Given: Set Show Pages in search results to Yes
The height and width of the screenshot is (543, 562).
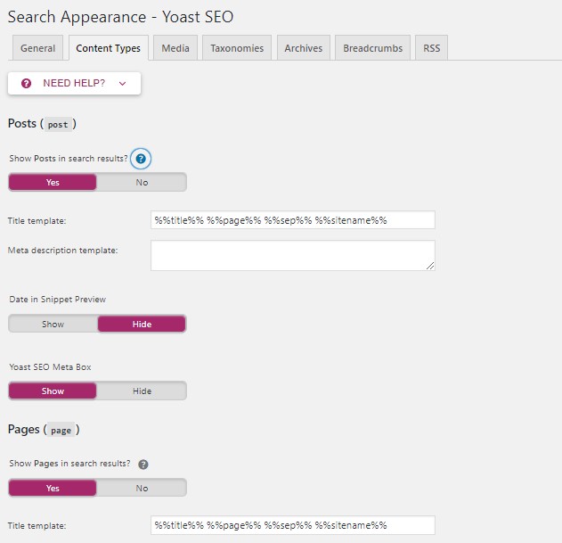Looking at the screenshot, I should [x=53, y=488].
